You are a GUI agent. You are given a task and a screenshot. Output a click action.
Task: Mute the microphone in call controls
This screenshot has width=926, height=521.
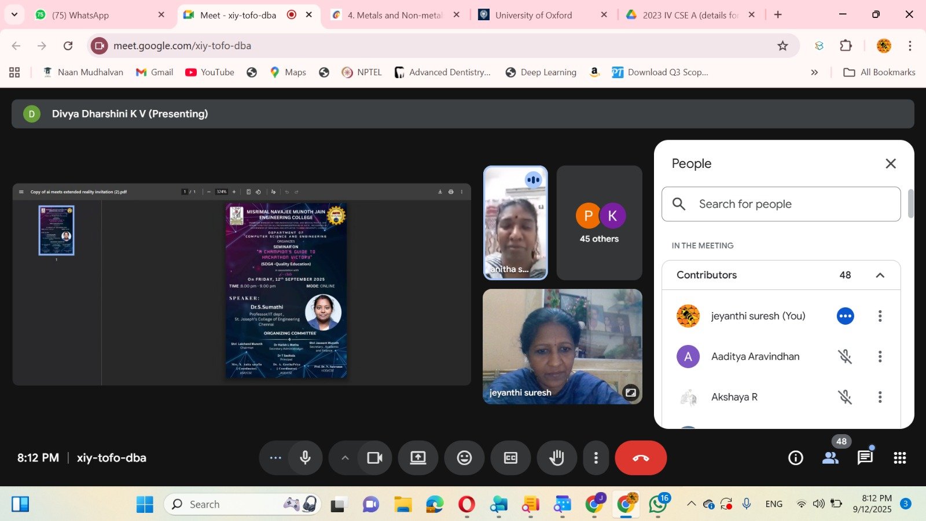[x=306, y=458]
